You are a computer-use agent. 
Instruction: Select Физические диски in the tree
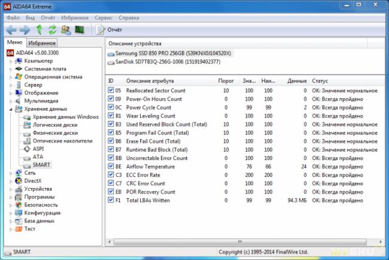(x=55, y=133)
